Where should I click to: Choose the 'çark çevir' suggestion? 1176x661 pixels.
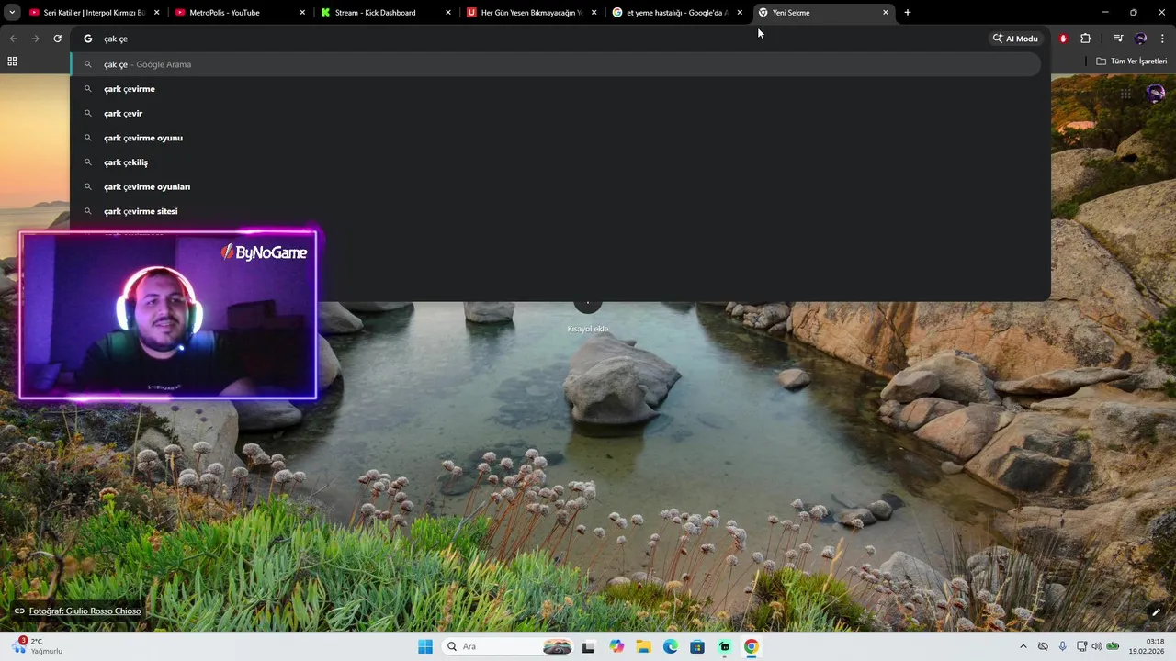tap(557, 113)
